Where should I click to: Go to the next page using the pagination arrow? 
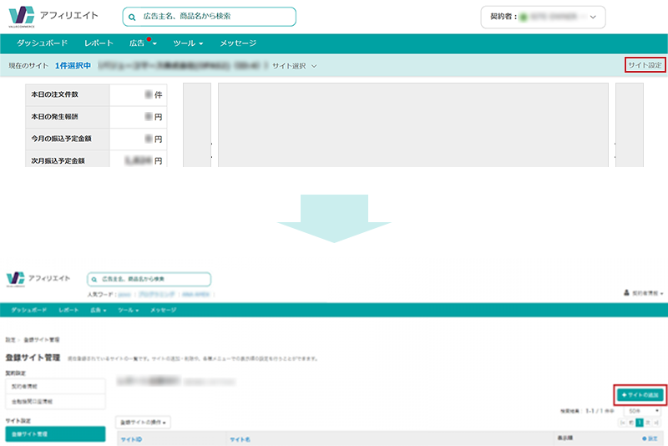pos(650,423)
